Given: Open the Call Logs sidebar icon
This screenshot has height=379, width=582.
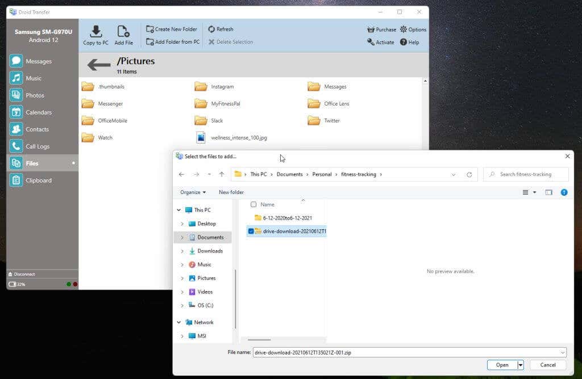Looking at the screenshot, I should (16, 146).
